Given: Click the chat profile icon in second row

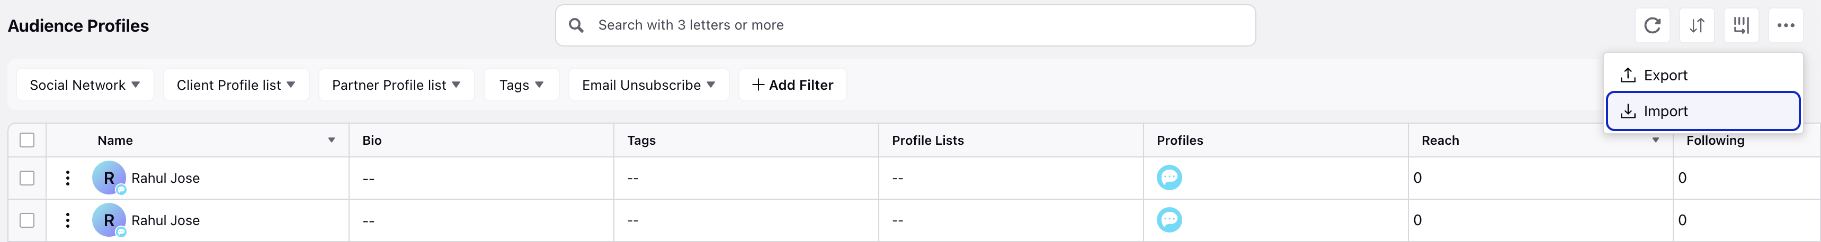Looking at the screenshot, I should [1169, 219].
